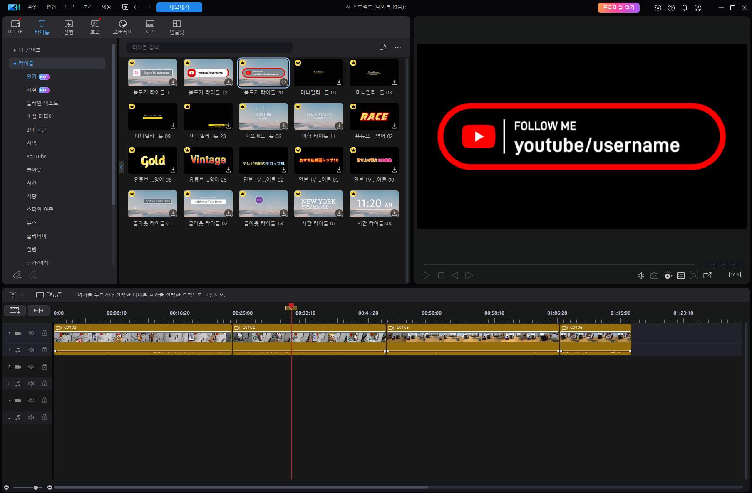Open the 전환 transitions room
Image resolution: width=752 pixels, height=493 pixels.
[x=69, y=27]
